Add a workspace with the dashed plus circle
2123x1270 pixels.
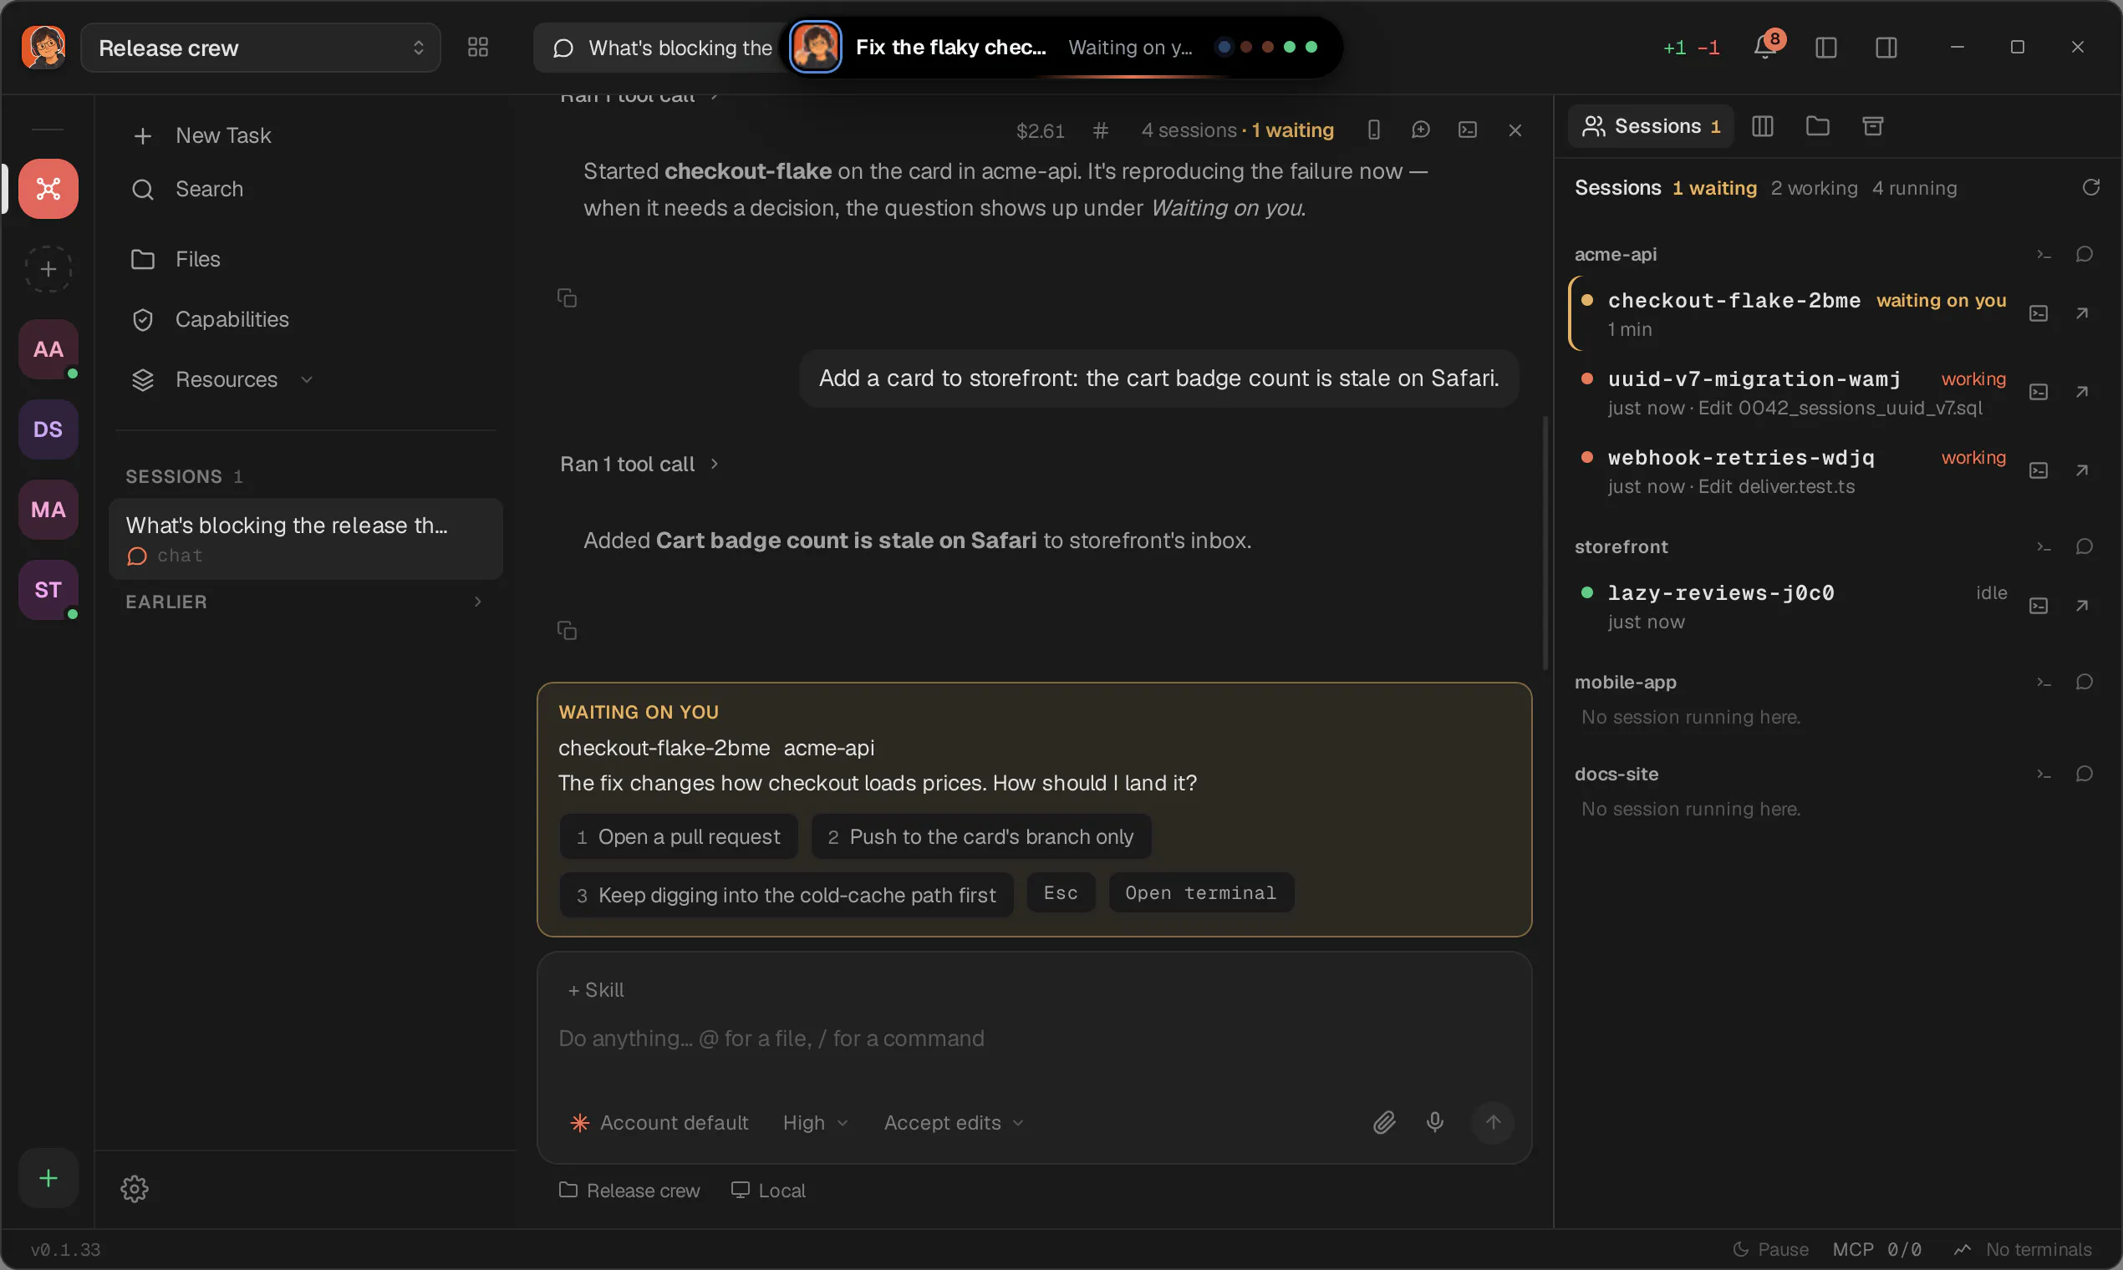48,269
